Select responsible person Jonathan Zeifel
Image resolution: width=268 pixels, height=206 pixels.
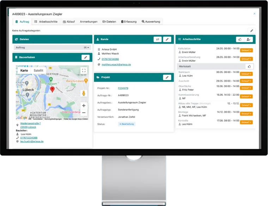click(127, 117)
